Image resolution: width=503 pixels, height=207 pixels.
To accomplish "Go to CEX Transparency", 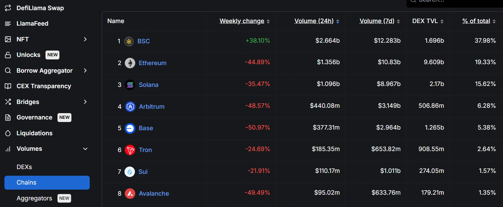I will pyautogui.click(x=44, y=86).
